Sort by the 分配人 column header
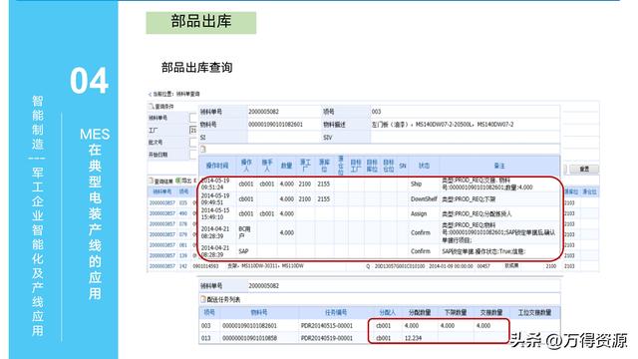Image resolution: width=638 pixels, height=359 pixels. click(x=387, y=312)
